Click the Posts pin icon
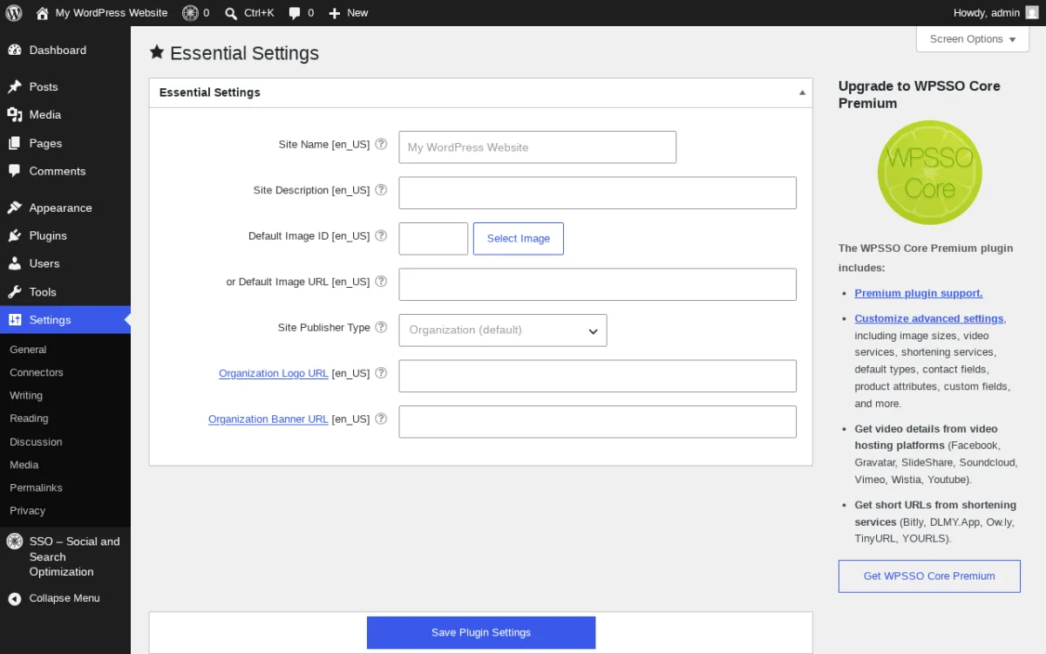The image size is (1046, 654). 15,87
